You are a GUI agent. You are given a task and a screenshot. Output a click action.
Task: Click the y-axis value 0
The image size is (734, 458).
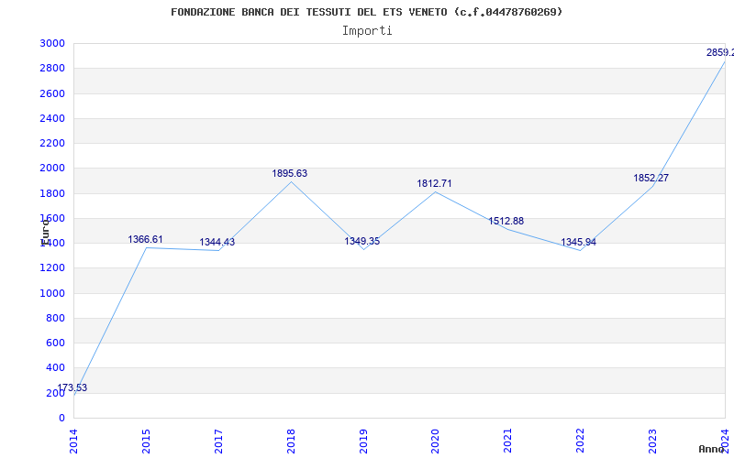[61, 418]
